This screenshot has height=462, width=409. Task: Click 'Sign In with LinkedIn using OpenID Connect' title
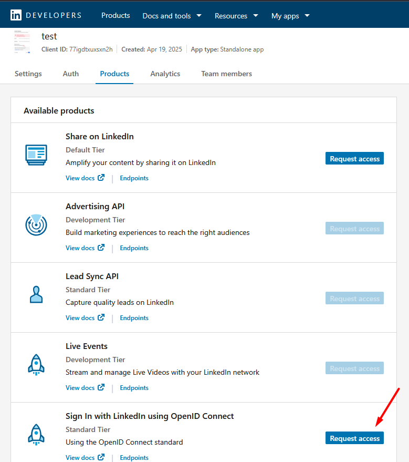coord(150,416)
